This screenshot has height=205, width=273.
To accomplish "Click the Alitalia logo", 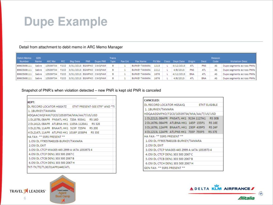I will tap(246, 198).
